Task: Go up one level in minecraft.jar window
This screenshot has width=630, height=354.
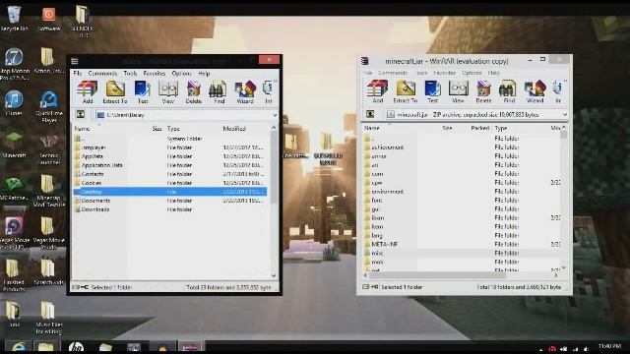Action: pos(370,114)
